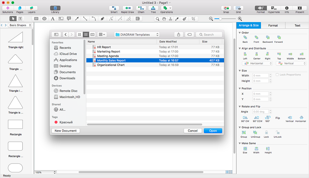The width and height of the screenshot is (309, 178).
Task: Toggle the Grid visibility
Action: (238, 8)
